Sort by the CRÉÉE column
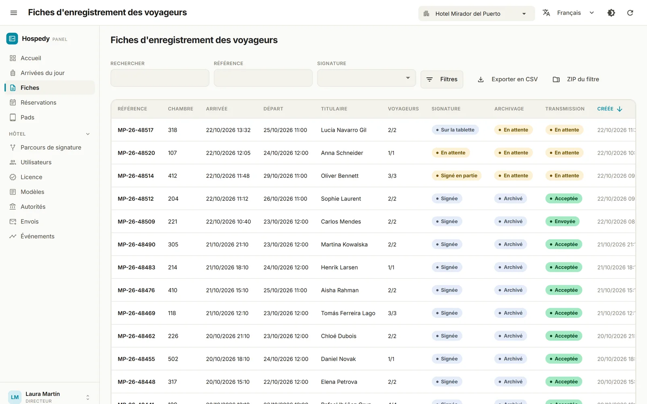647x404 pixels. tap(609, 109)
